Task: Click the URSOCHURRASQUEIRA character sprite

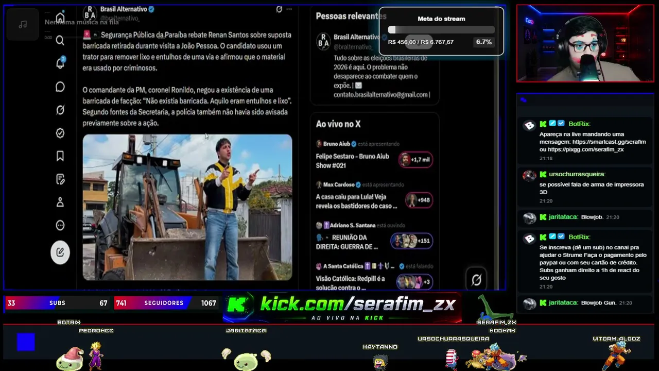Action: (452, 359)
